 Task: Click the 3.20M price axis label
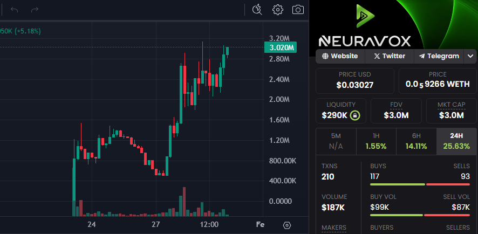(279, 38)
